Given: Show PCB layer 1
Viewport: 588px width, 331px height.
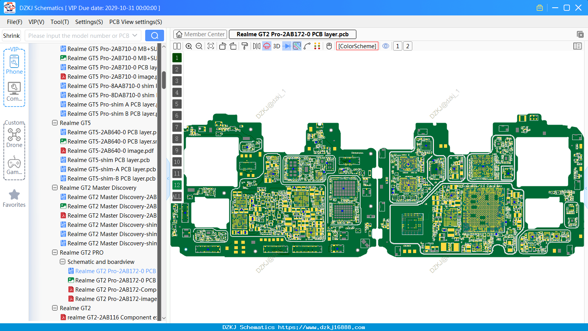Looking at the screenshot, I should pos(177,58).
